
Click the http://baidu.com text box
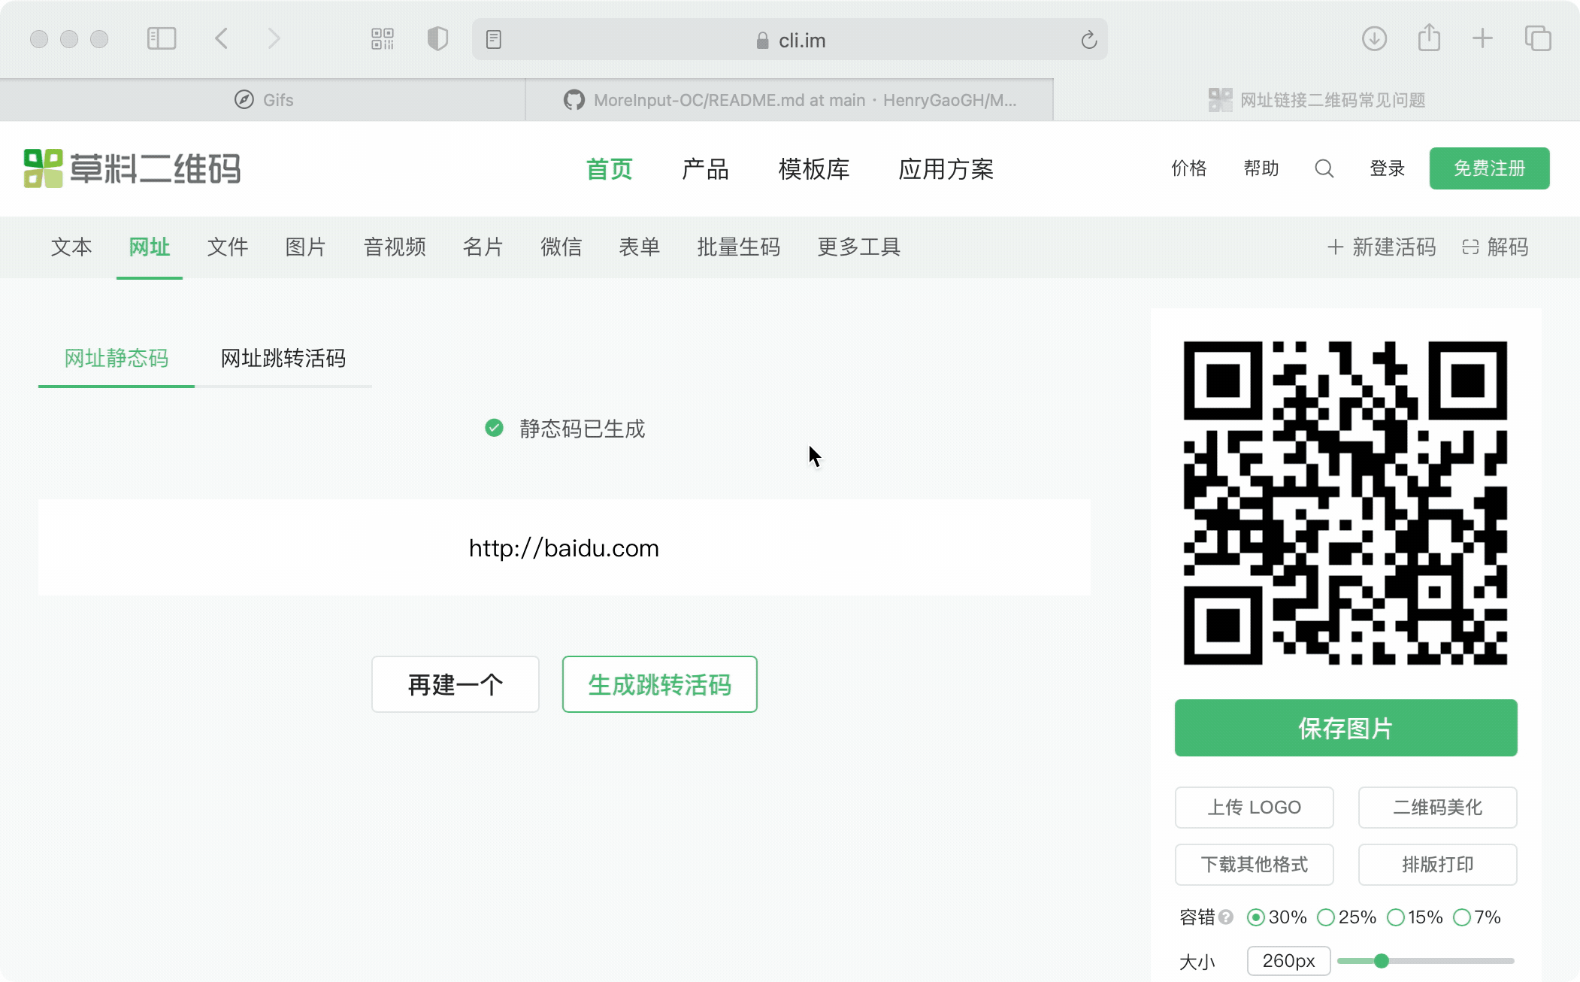point(564,547)
